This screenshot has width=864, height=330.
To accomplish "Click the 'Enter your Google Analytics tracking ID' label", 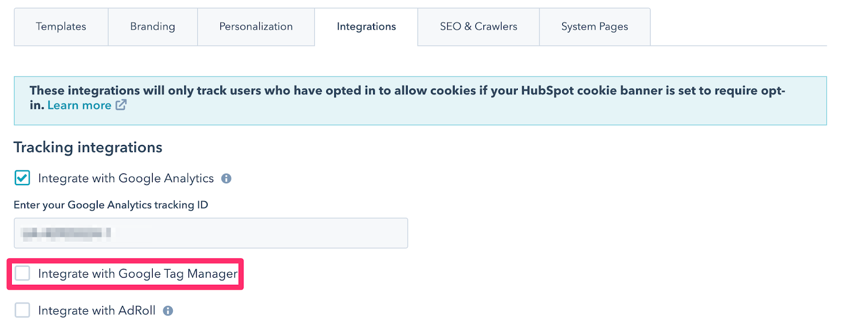I will point(111,205).
